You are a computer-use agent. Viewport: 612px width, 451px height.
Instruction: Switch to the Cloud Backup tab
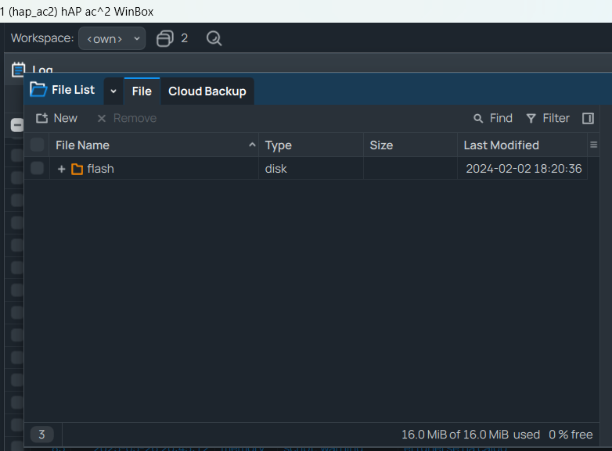(x=207, y=91)
